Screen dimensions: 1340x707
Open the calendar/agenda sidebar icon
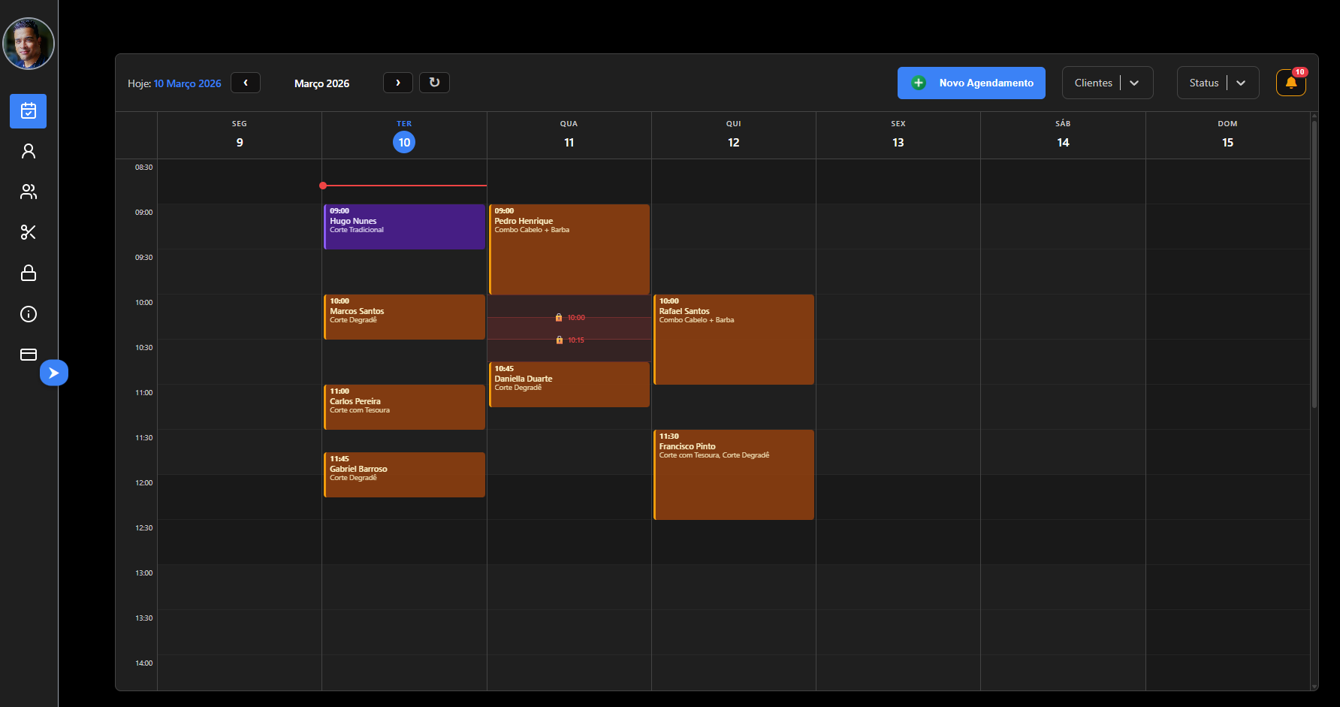[28, 111]
